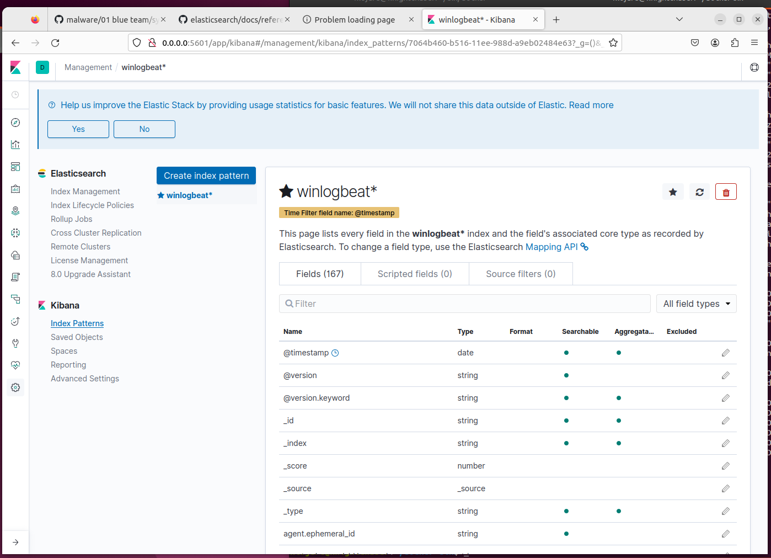This screenshot has height=558, width=771.
Task: Open Logs from the Kibana sidebar
Action: click(x=15, y=277)
